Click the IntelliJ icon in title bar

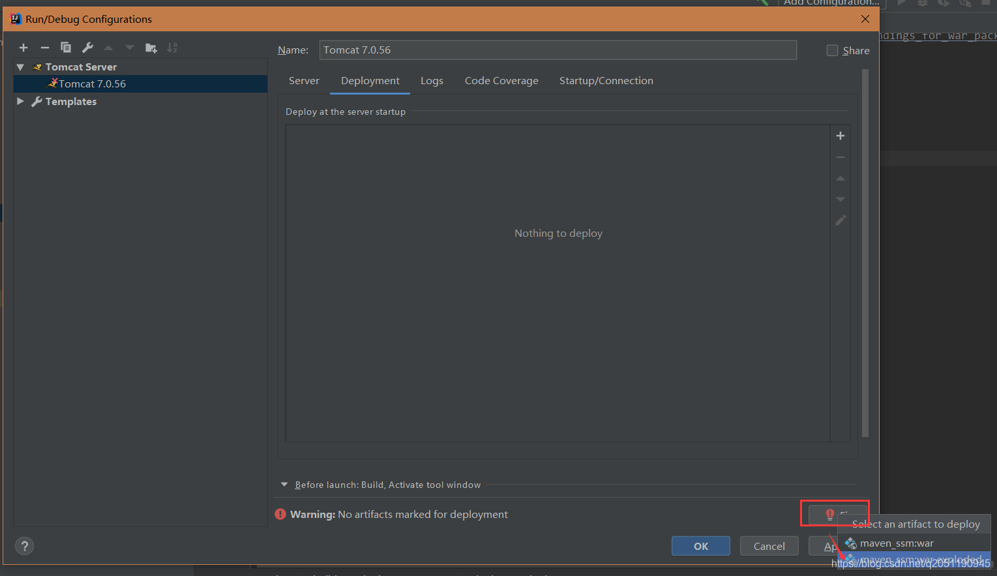click(x=16, y=19)
